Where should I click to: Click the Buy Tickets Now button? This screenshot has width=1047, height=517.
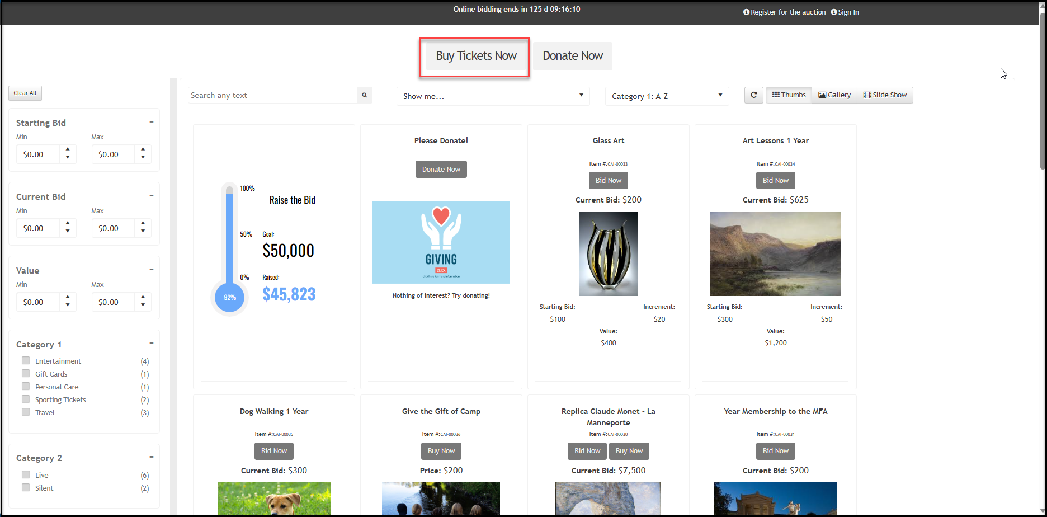pos(476,56)
